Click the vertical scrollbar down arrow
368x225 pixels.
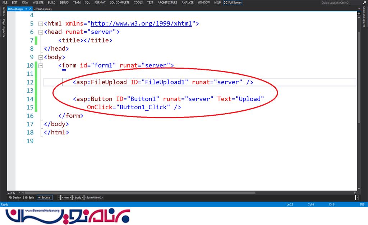coord(359,189)
